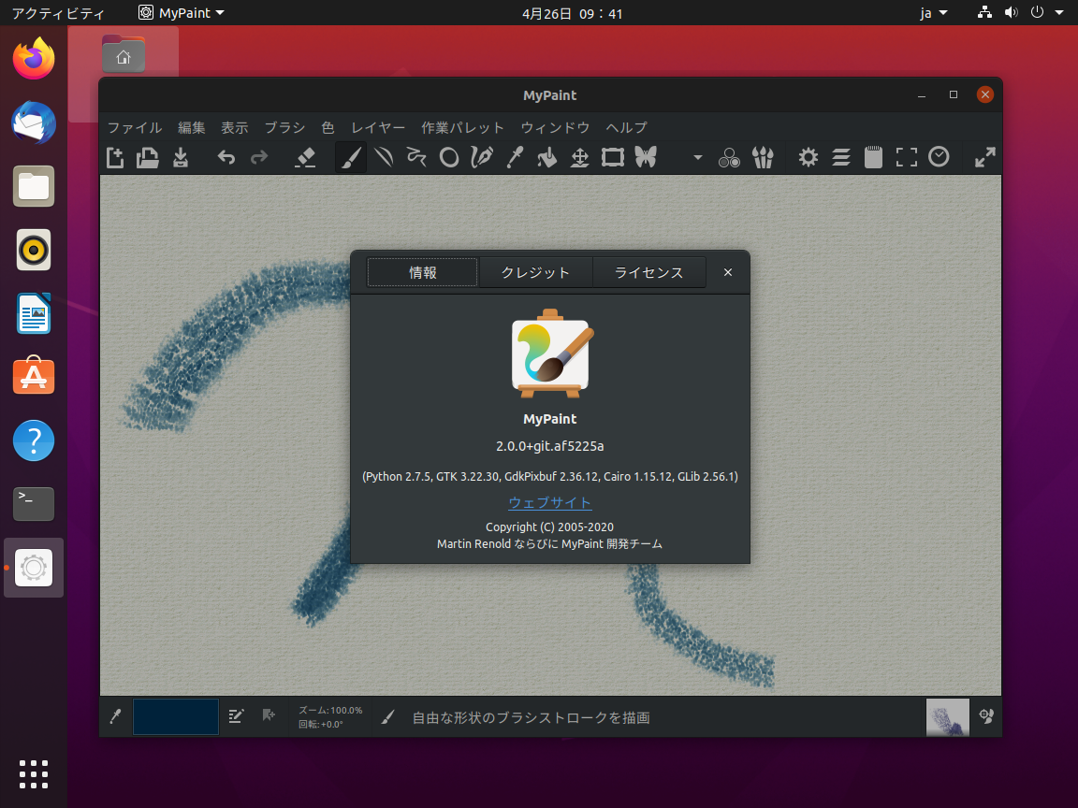
Task: Activate the Lines and Curves tool
Action: 383,157
